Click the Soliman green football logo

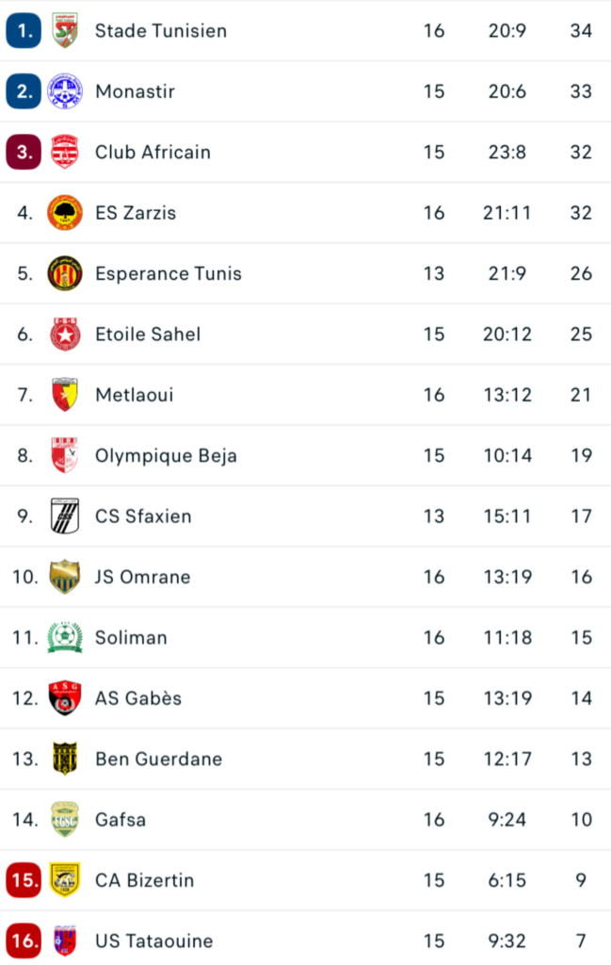point(65,638)
